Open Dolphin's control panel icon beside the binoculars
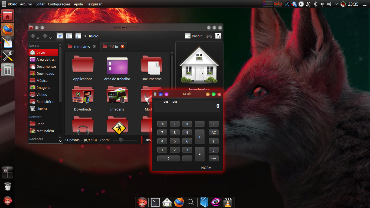This screenshot has height=208, width=370. pos(218,36)
